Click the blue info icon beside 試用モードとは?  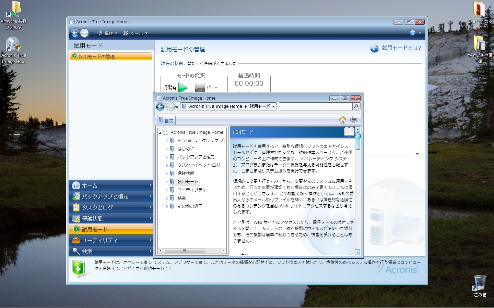(374, 48)
